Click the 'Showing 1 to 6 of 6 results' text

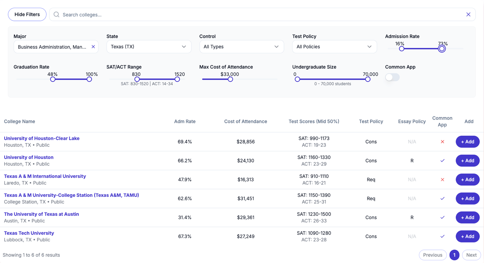pyautogui.click(x=31, y=255)
